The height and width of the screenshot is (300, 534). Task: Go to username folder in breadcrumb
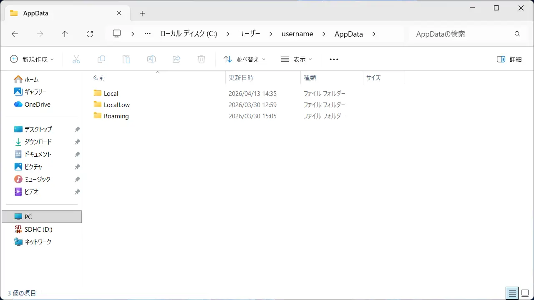297,34
